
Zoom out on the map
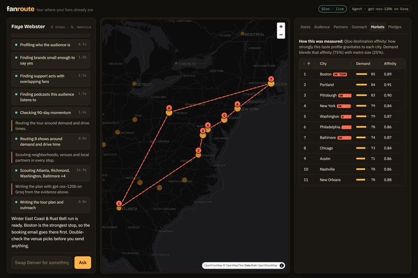[x=281, y=35]
